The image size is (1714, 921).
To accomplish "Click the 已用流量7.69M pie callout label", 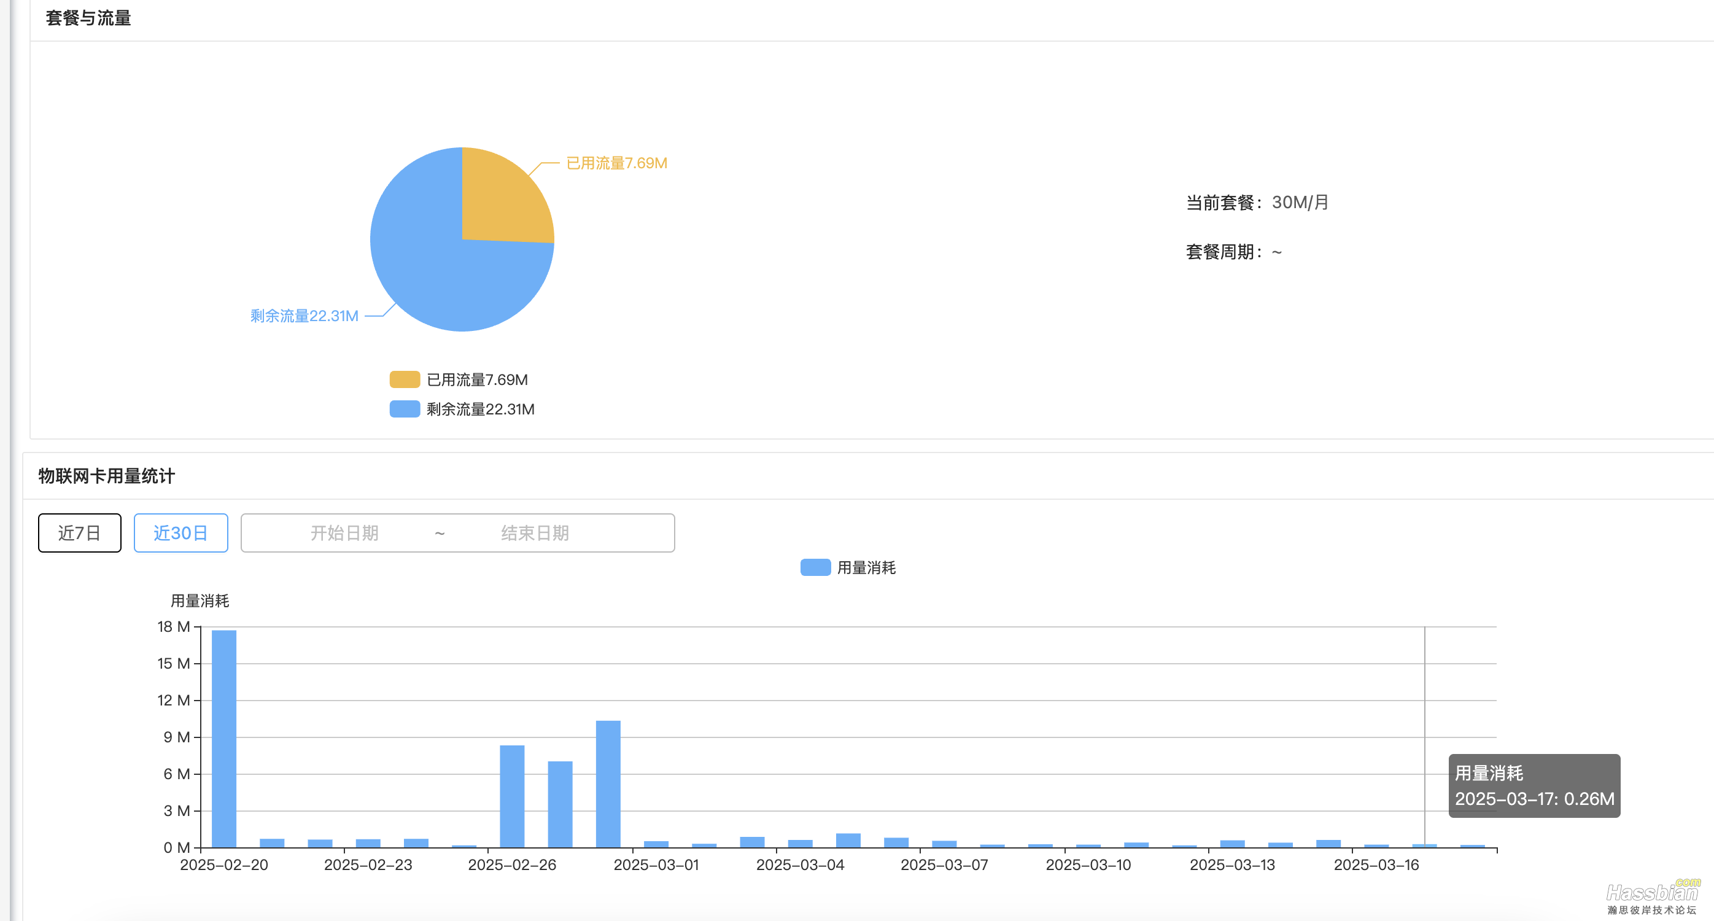I will (617, 163).
